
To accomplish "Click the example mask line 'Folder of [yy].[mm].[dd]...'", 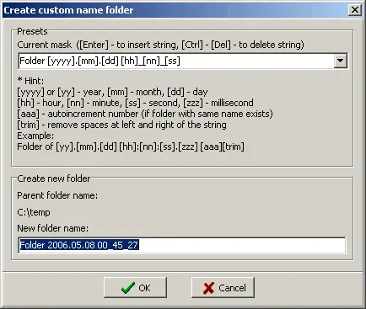I will 131,147.
